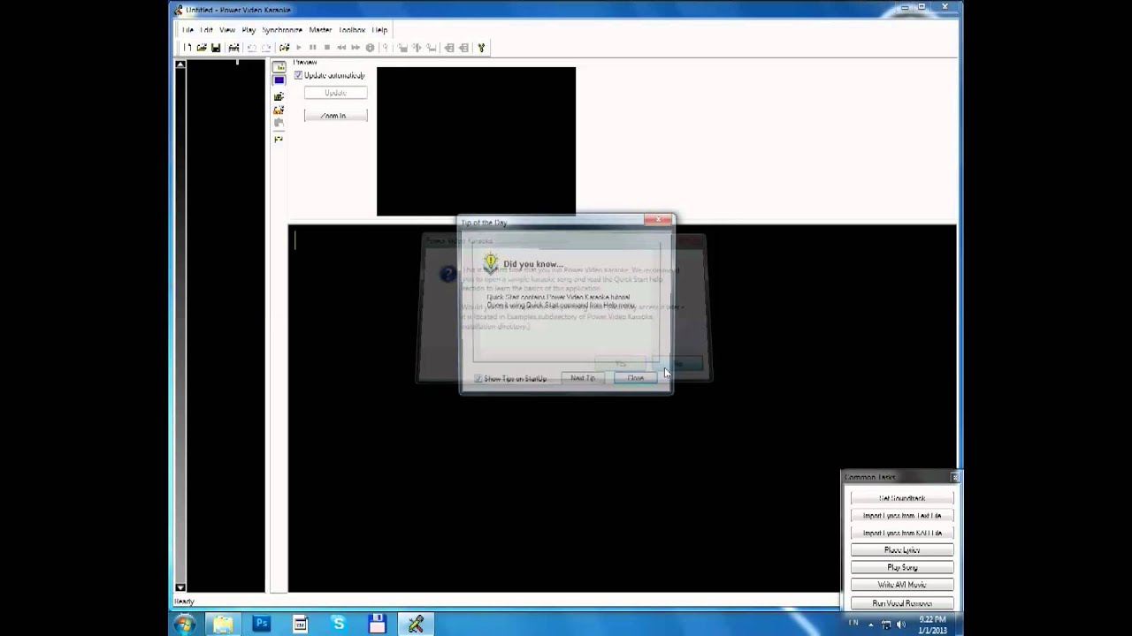Click the Fast forward icon in the toolbar
This screenshot has height=636, width=1132.
[x=356, y=48]
